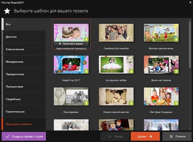Image resolution: width=193 pixels, height=142 pixels.
Task: Switch to Тематические category
Action: pyautogui.click(x=24, y=112)
